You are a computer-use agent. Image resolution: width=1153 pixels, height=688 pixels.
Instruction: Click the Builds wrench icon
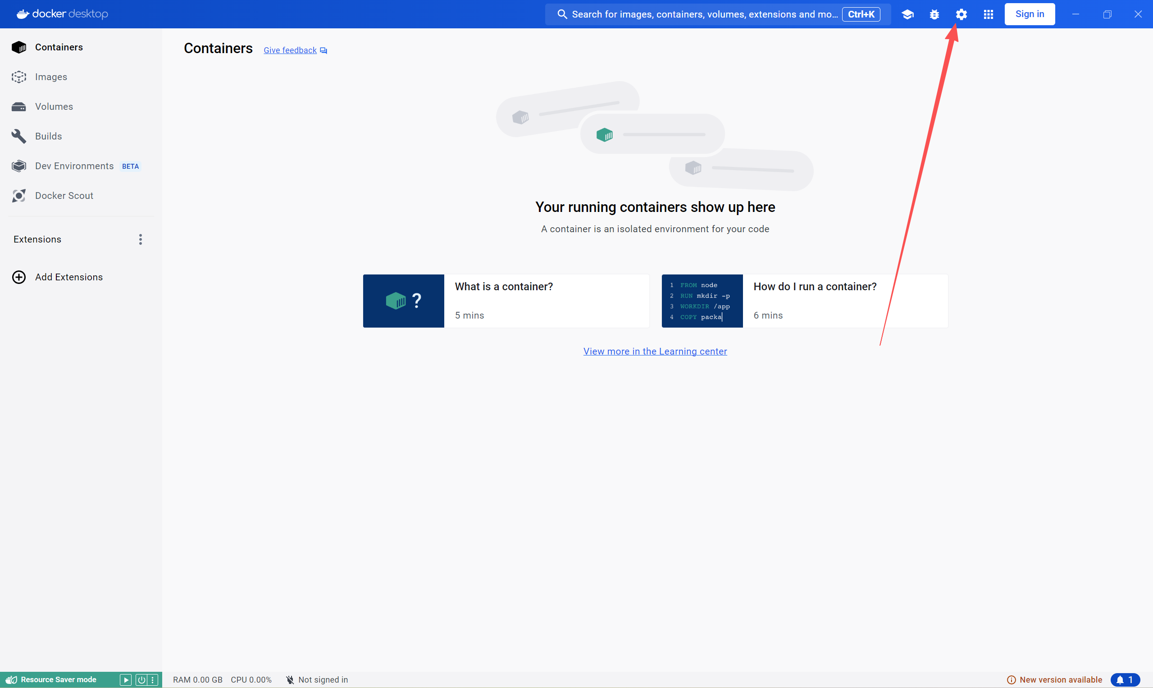coord(18,136)
